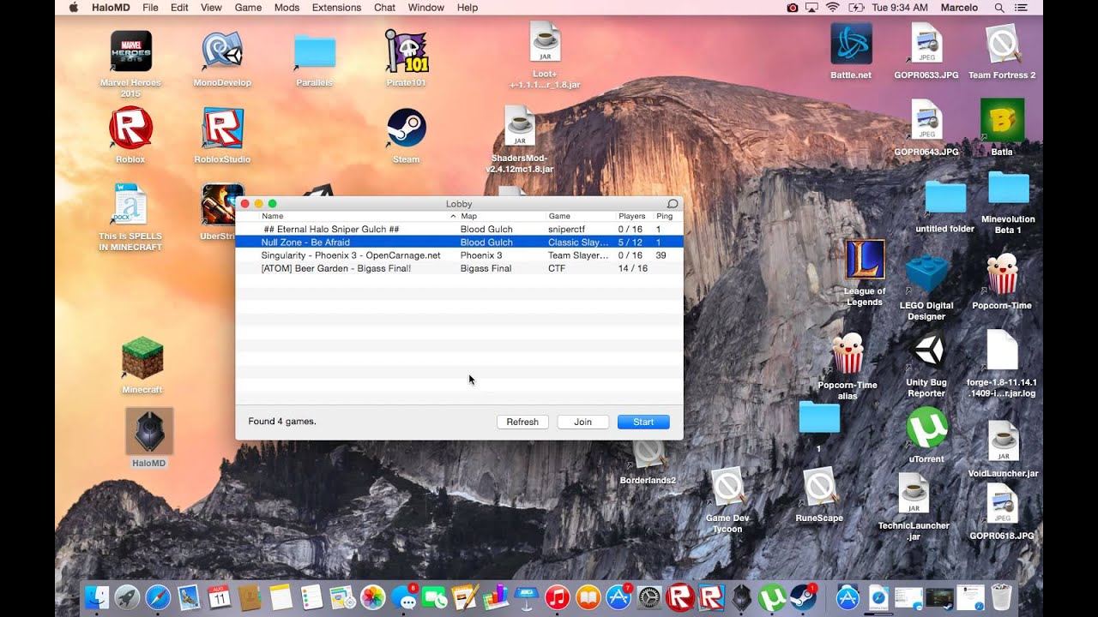Launch Pirate101 from the desktop
The height and width of the screenshot is (617, 1098).
(407, 51)
